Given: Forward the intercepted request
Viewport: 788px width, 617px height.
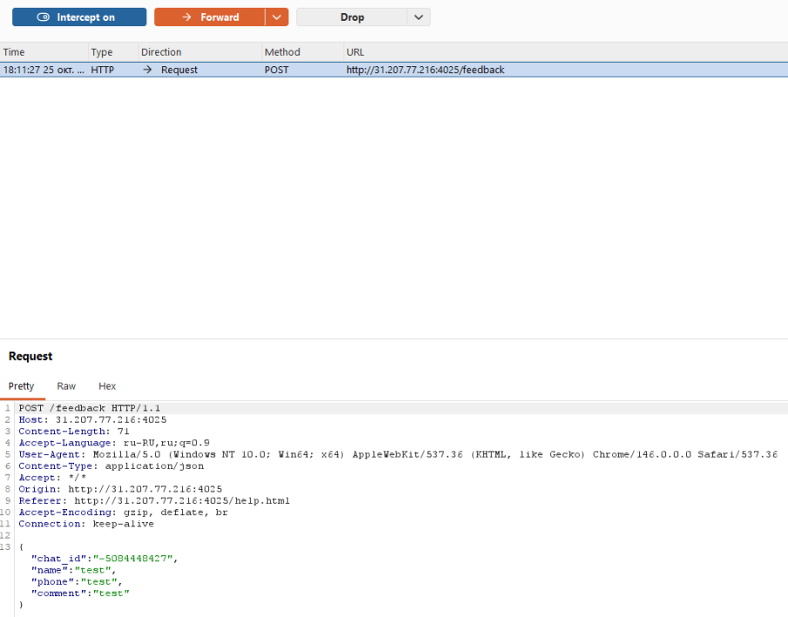Looking at the screenshot, I should [209, 17].
